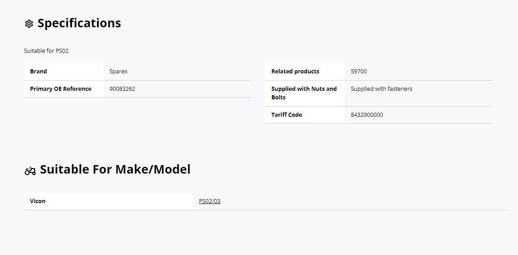Image resolution: width=518 pixels, height=255 pixels.
Task: Click the Suitable For Make/Model heading
Action: 115,170
